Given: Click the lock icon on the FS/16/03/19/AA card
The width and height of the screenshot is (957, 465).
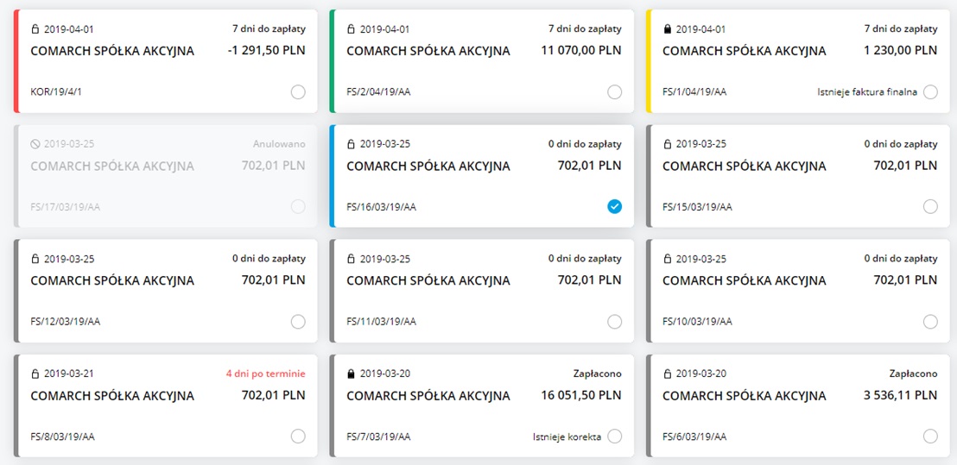Looking at the screenshot, I should tap(351, 144).
